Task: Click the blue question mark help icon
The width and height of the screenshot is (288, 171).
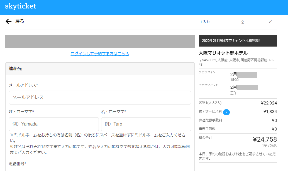Action: pos(226,112)
